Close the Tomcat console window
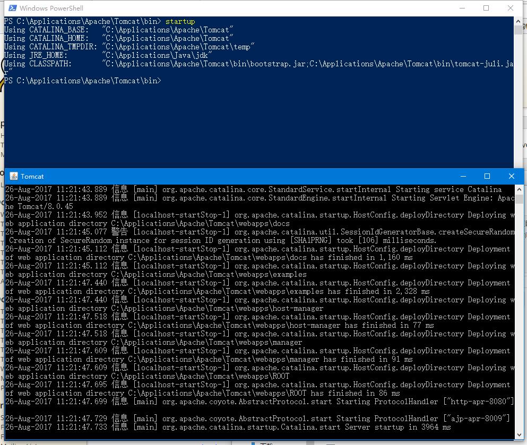The width and height of the screenshot is (527, 445). 512,176
